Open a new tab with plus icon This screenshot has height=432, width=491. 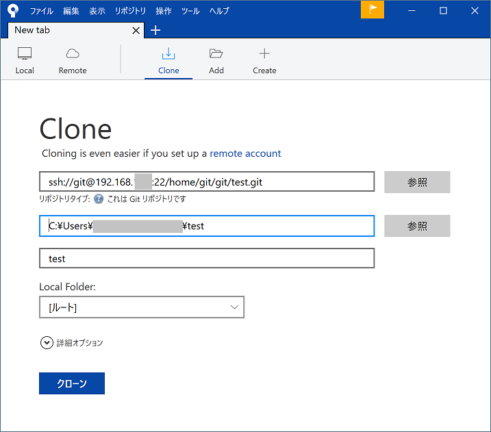pos(155,30)
